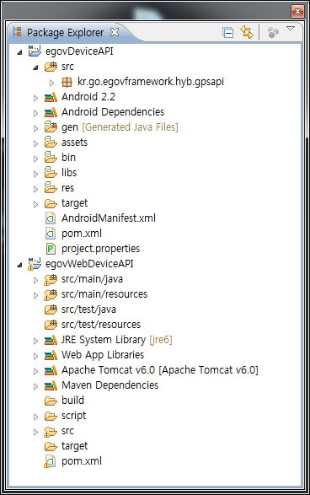This screenshot has width=310, height=495.
Task: Select pom.xml in egovDeviceAPI
Action: pos(82,234)
